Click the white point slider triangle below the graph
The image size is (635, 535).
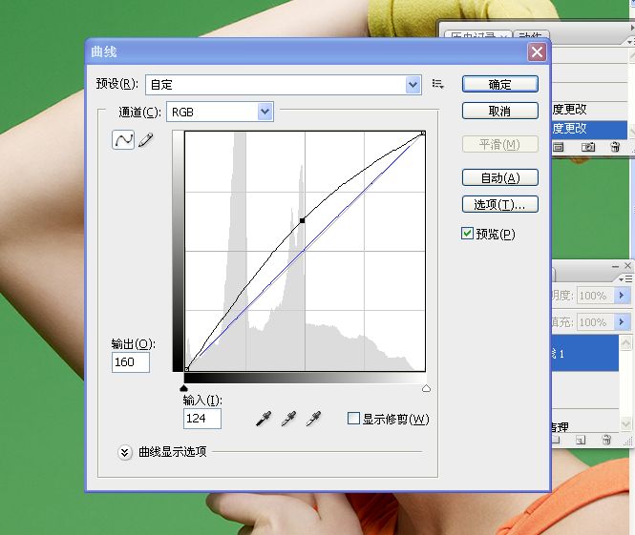[x=426, y=388]
